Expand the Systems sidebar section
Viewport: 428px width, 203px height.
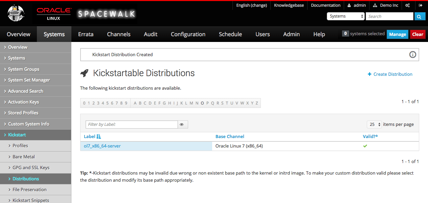click(x=36, y=58)
